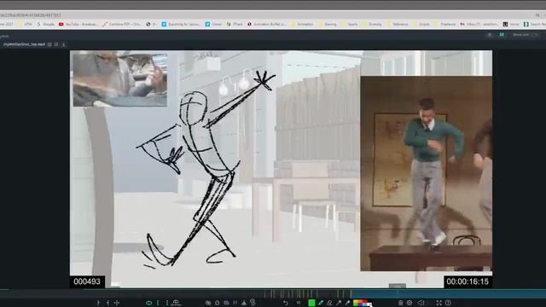
Task: Click the pause-bars icon in the bottom toolbar
Action: pos(235,303)
